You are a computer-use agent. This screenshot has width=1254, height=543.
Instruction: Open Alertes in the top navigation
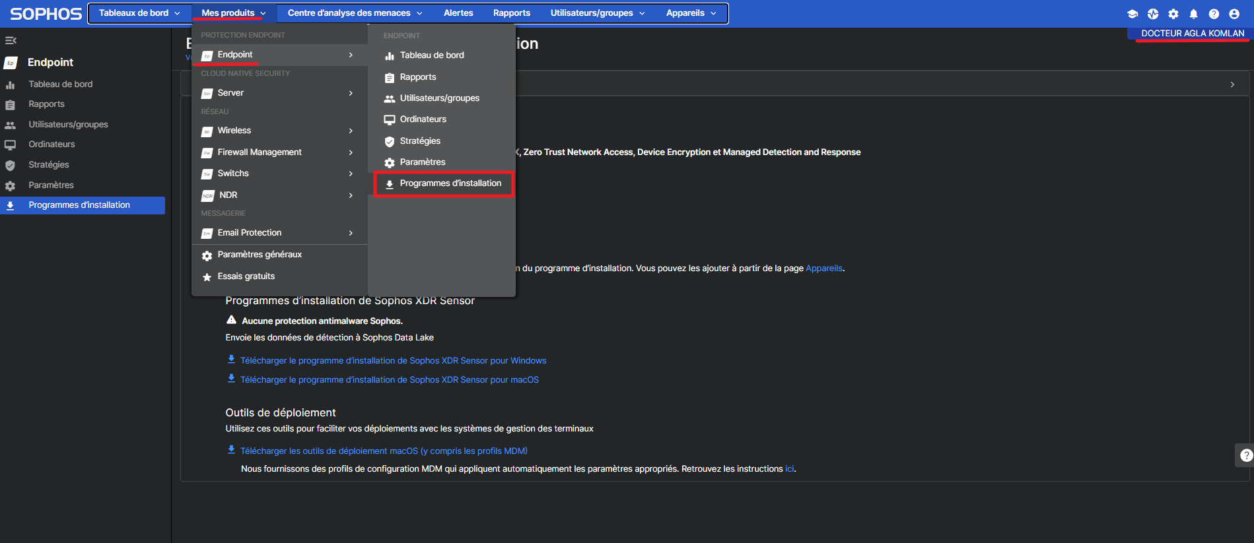coord(458,13)
